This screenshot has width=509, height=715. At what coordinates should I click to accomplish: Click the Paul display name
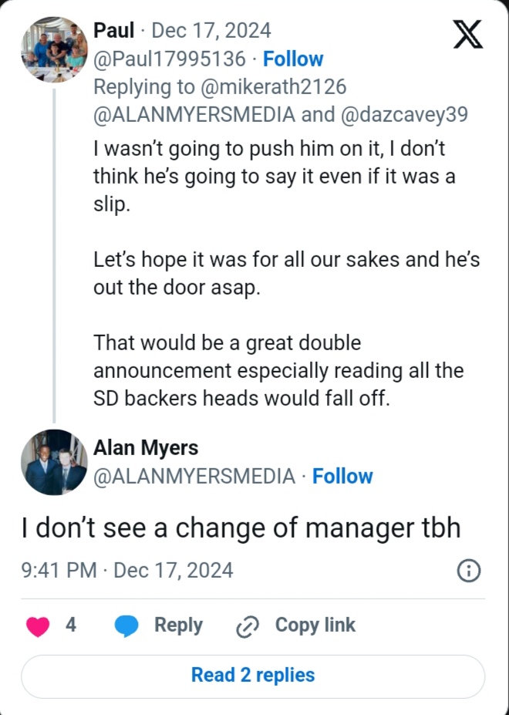pos(113,31)
